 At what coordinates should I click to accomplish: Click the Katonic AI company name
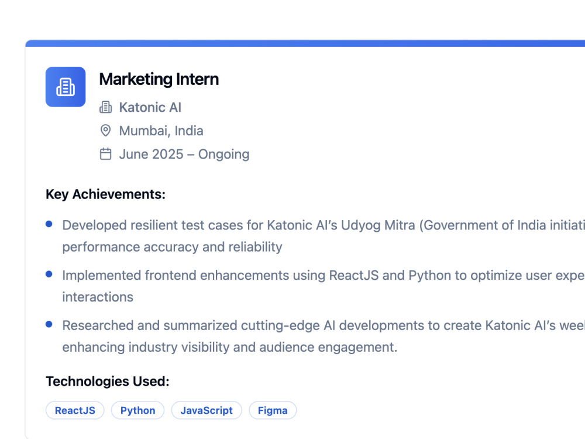(x=150, y=108)
